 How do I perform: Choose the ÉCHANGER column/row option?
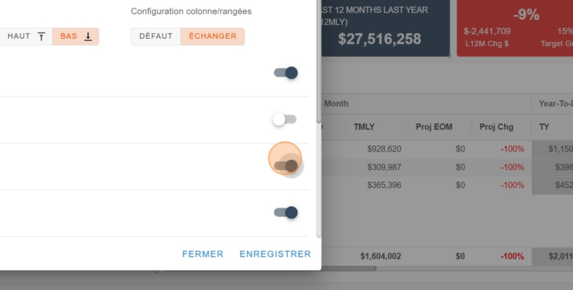(x=213, y=36)
